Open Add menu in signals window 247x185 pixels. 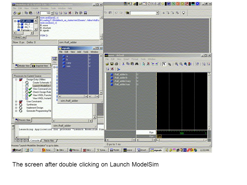coord(79,52)
